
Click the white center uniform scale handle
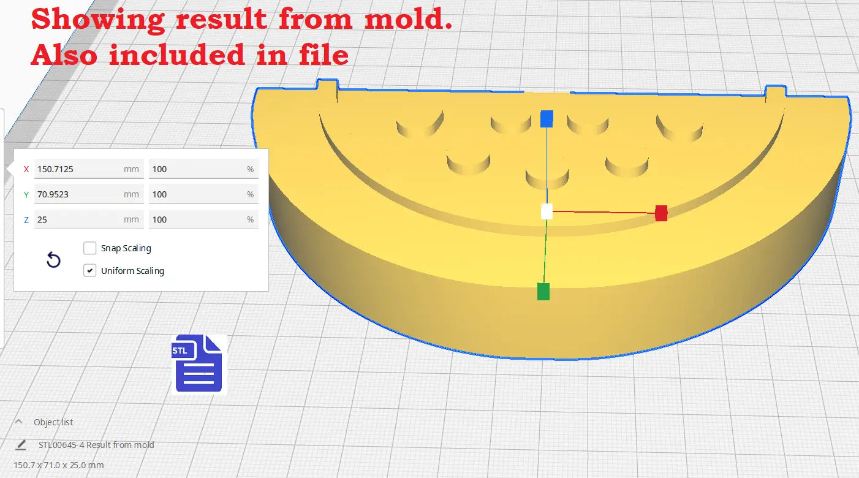[547, 211]
